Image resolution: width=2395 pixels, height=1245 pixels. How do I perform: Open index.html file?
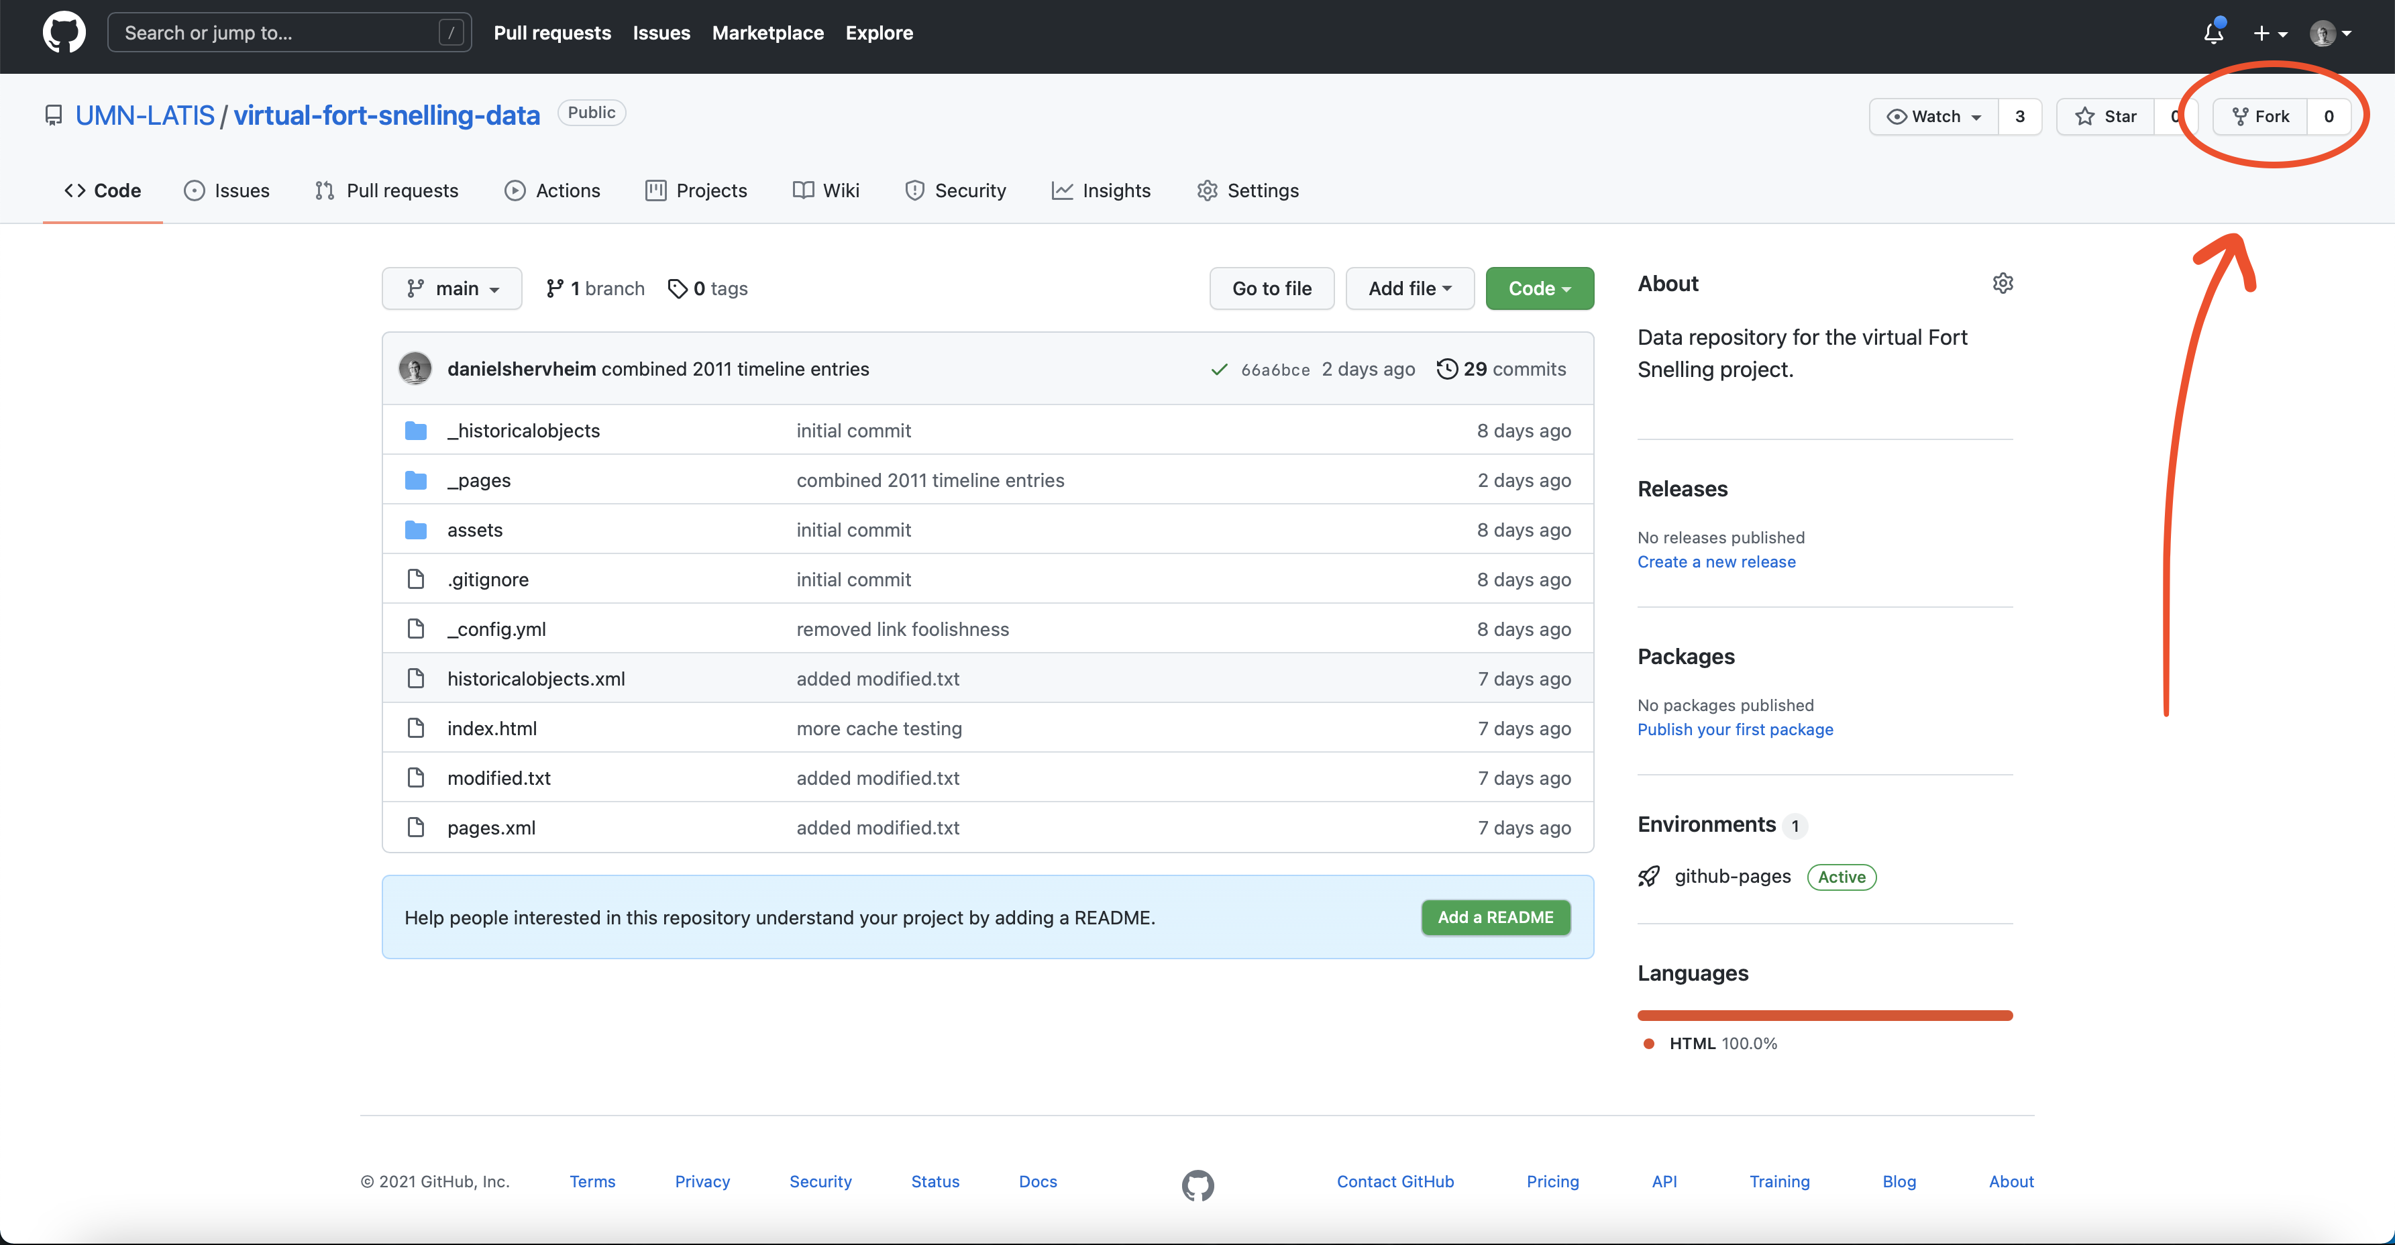pyautogui.click(x=492, y=728)
